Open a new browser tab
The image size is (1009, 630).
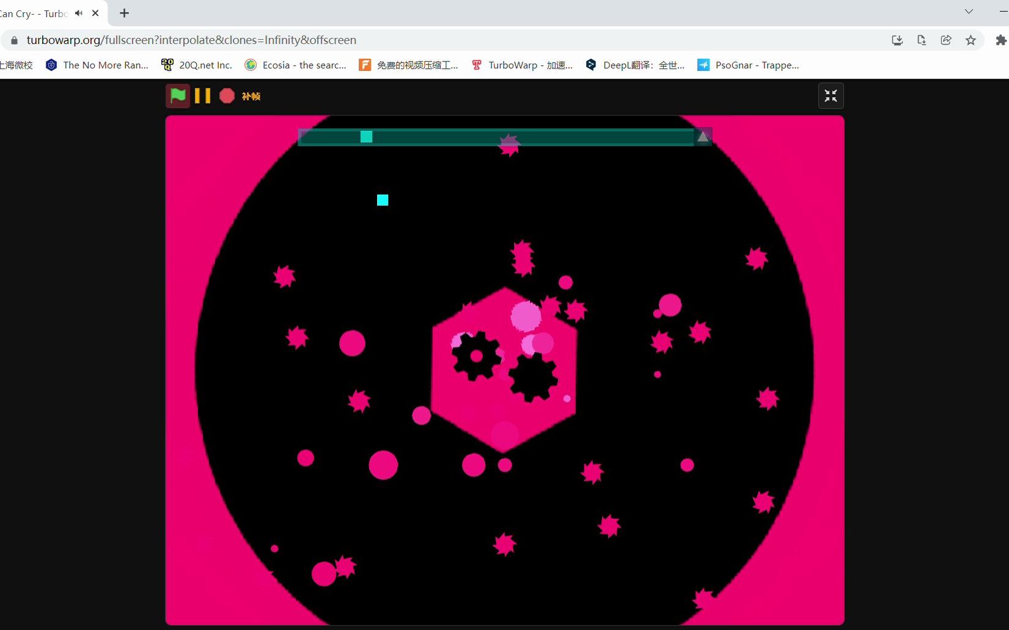[x=124, y=13]
